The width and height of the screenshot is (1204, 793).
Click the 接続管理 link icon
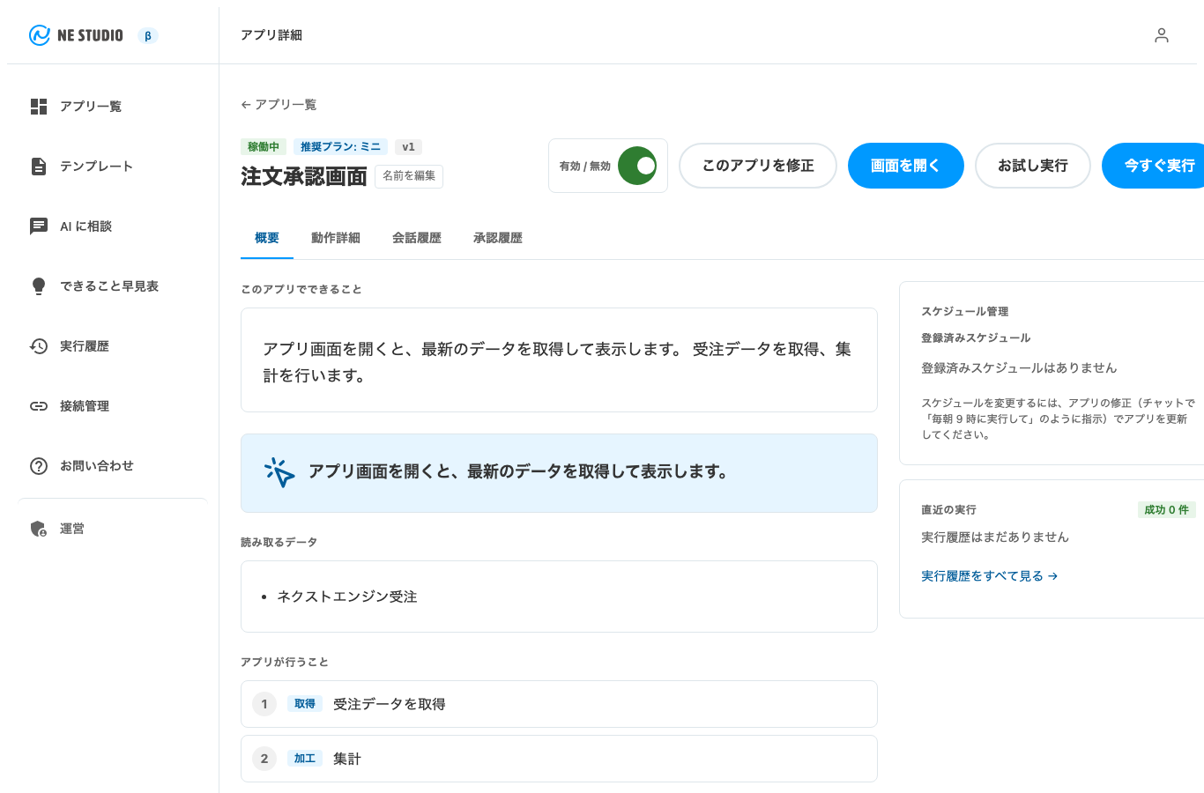(39, 406)
